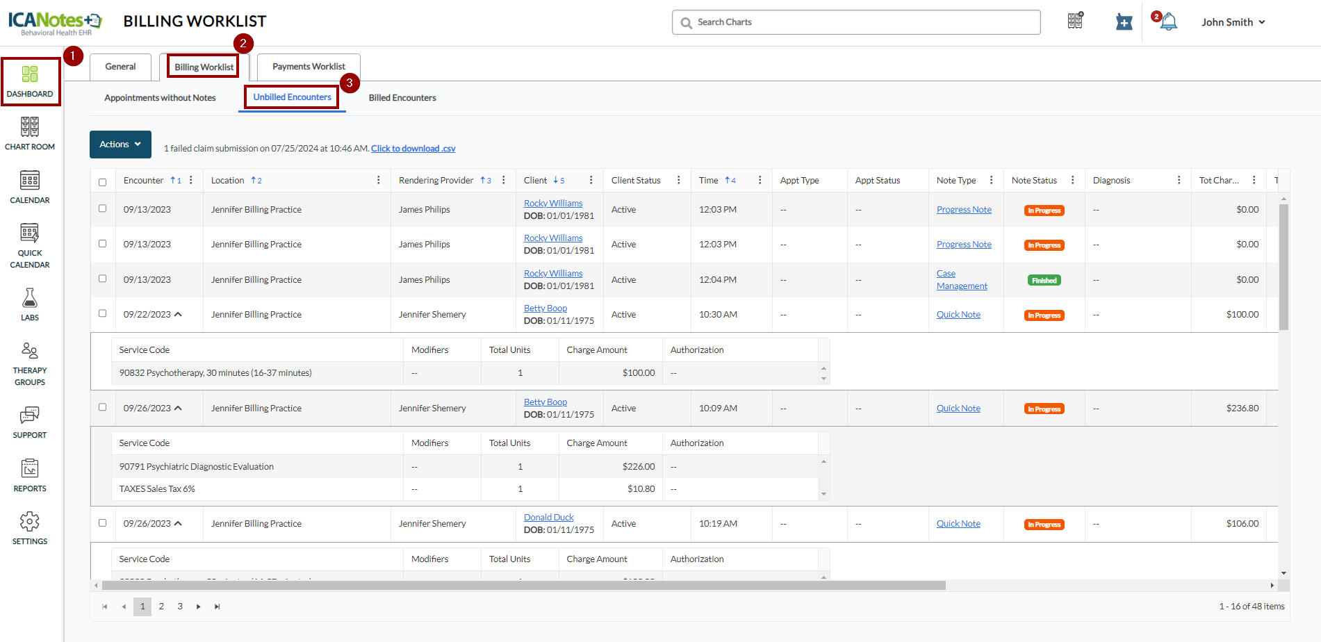
Task: Go to page 2 of results
Action: [x=161, y=607]
